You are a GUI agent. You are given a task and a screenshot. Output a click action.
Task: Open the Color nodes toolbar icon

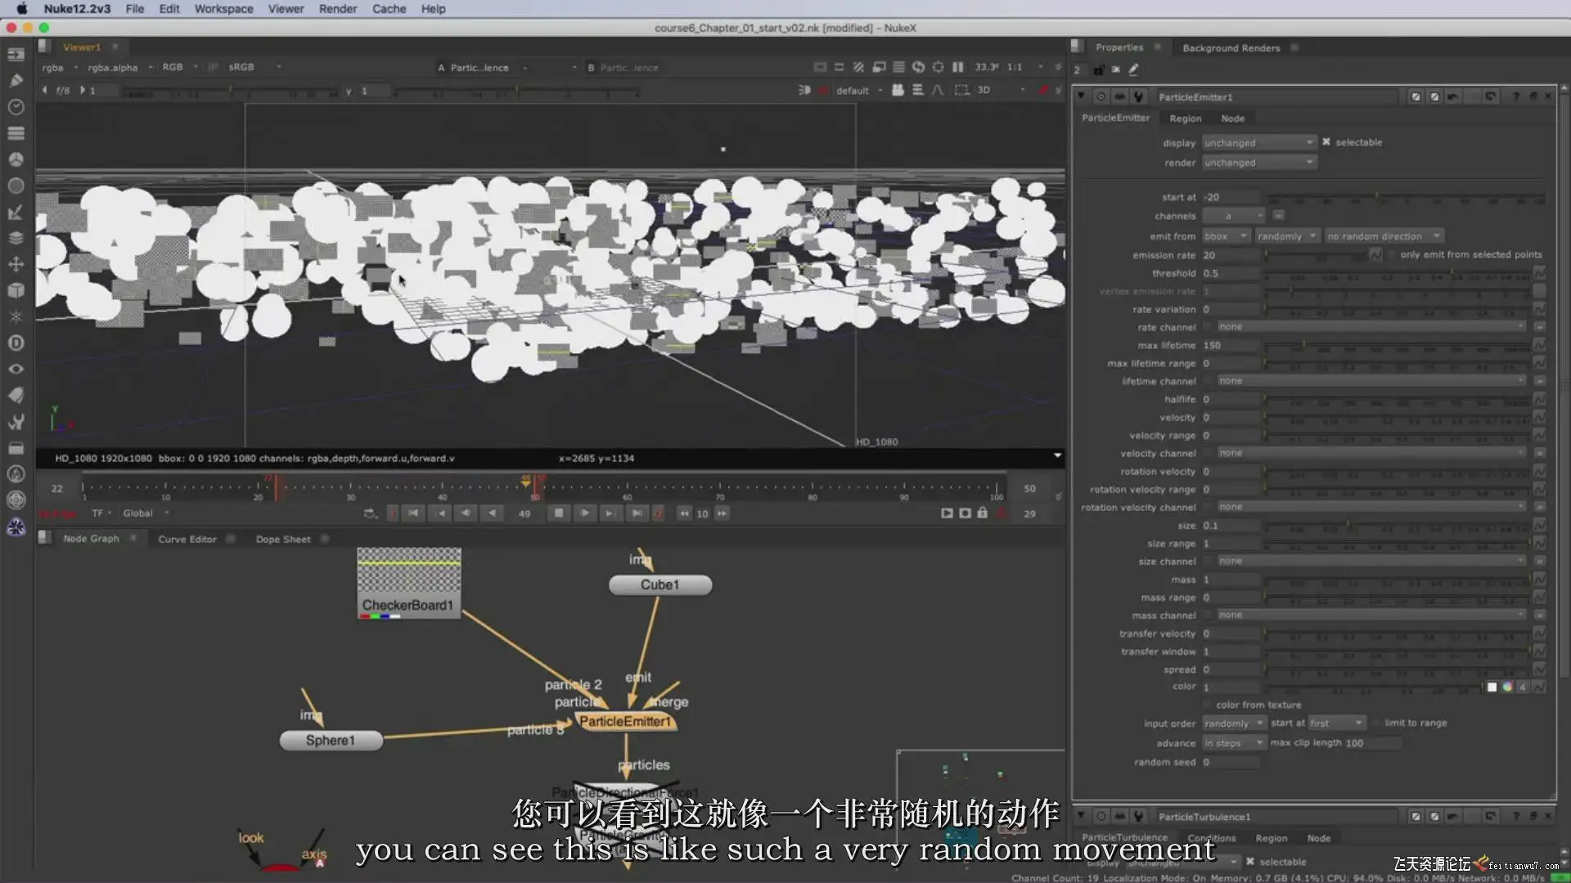(x=16, y=159)
